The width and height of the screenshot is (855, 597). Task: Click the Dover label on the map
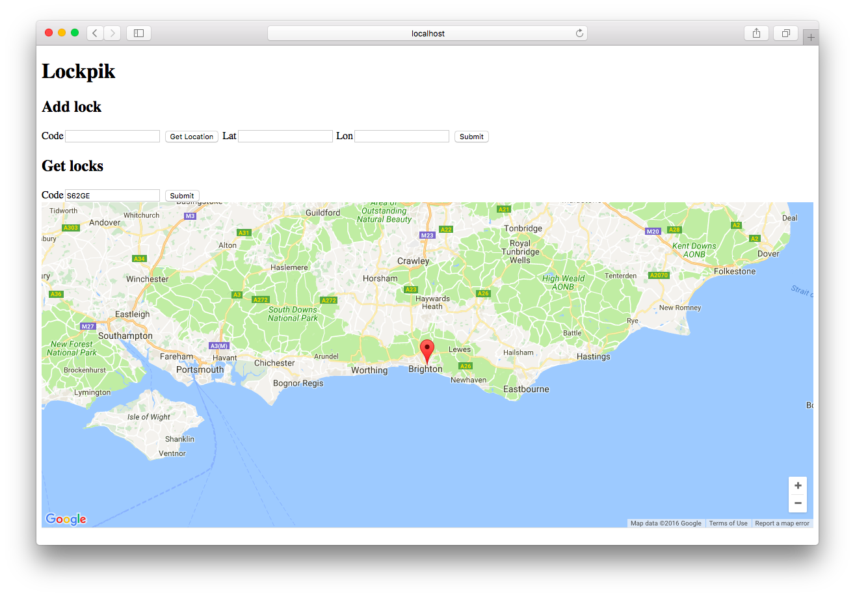coord(769,254)
